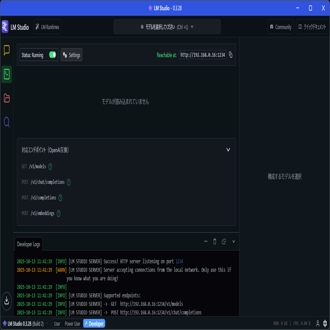The height and width of the screenshot is (330, 330).
Task: Open the more options dots in Developer Logs
Action: click(x=206, y=241)
